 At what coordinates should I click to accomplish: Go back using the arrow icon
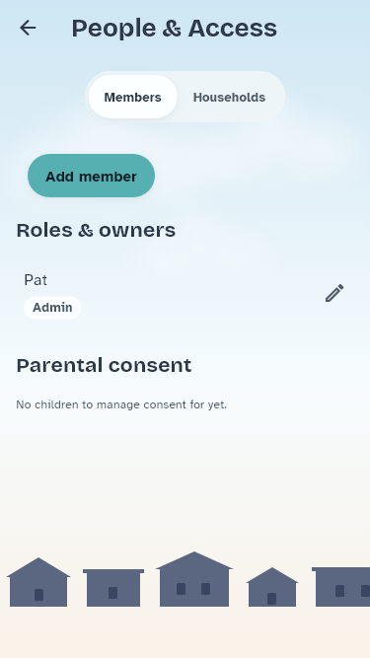pyautogui.click(x=28, y=29)
